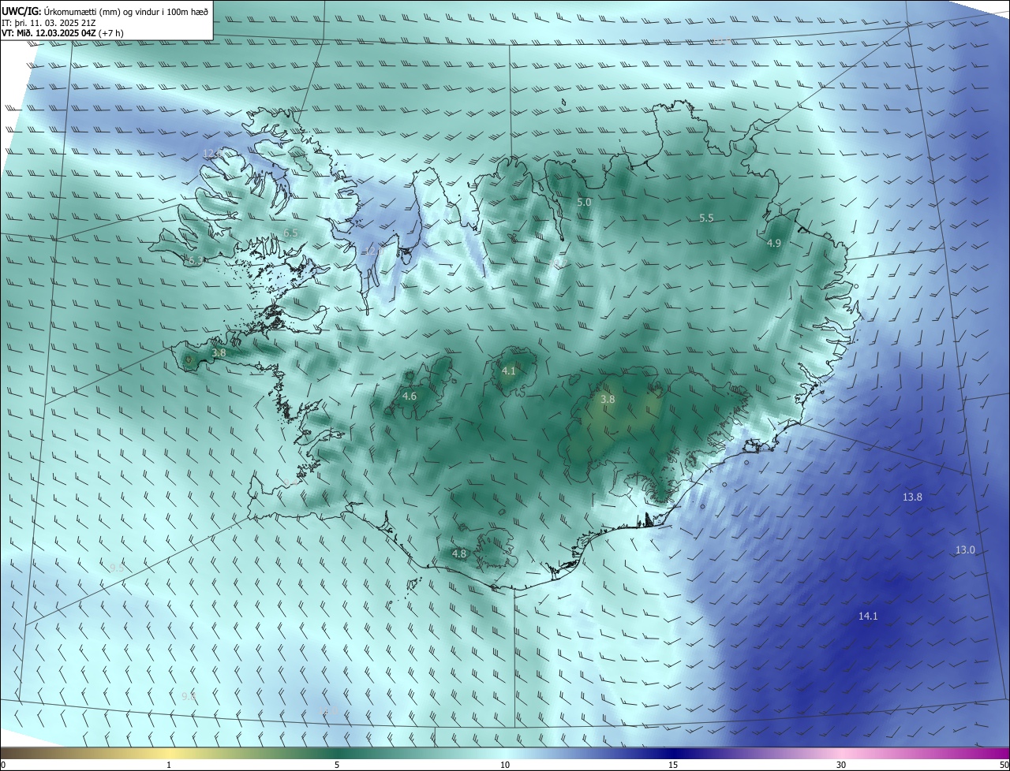
Task: Click the 4.8 value near the south coast
Action: 458,554
